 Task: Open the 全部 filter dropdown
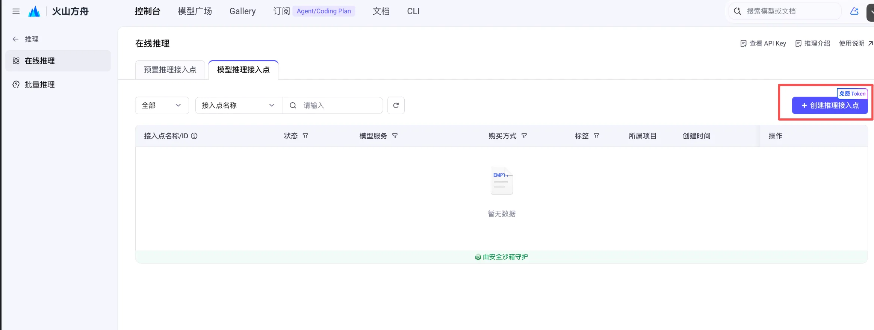coord(162,106)
